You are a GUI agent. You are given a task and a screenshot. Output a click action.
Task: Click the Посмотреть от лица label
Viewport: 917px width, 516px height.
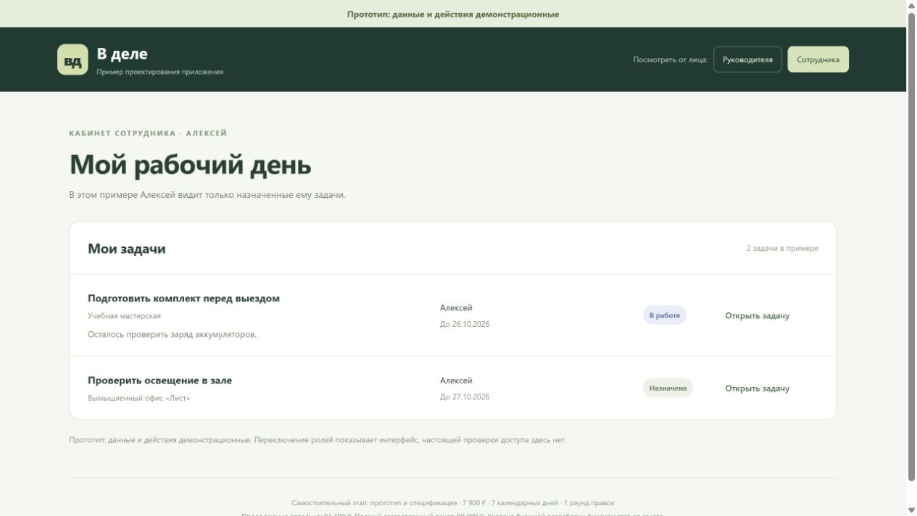click(x=670, y=59)
